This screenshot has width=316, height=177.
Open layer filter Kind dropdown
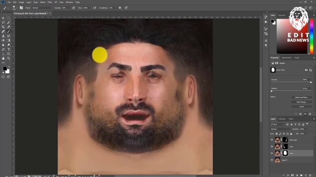click(x=277, y=124)
